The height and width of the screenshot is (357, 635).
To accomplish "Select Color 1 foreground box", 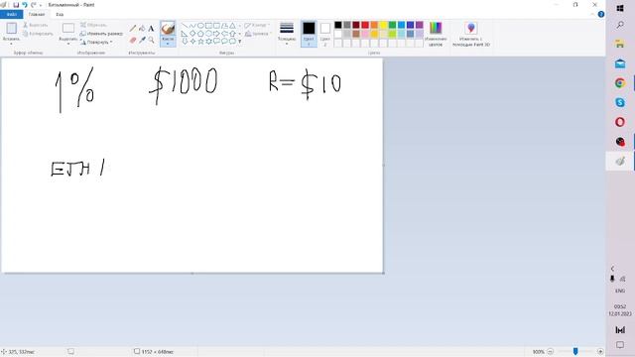I will tap(309, 34).
